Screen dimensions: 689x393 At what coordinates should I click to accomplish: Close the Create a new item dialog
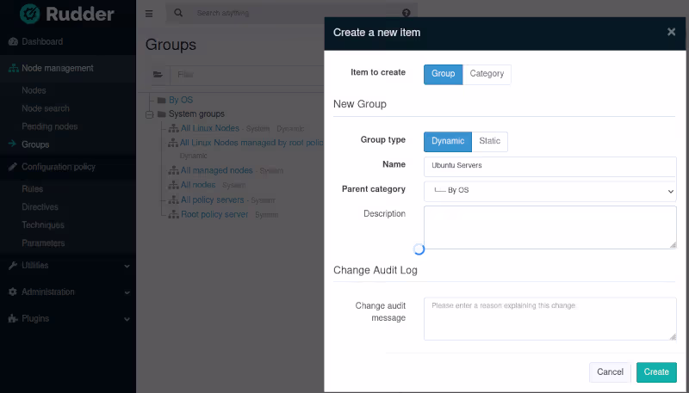[x=671, y=32]
